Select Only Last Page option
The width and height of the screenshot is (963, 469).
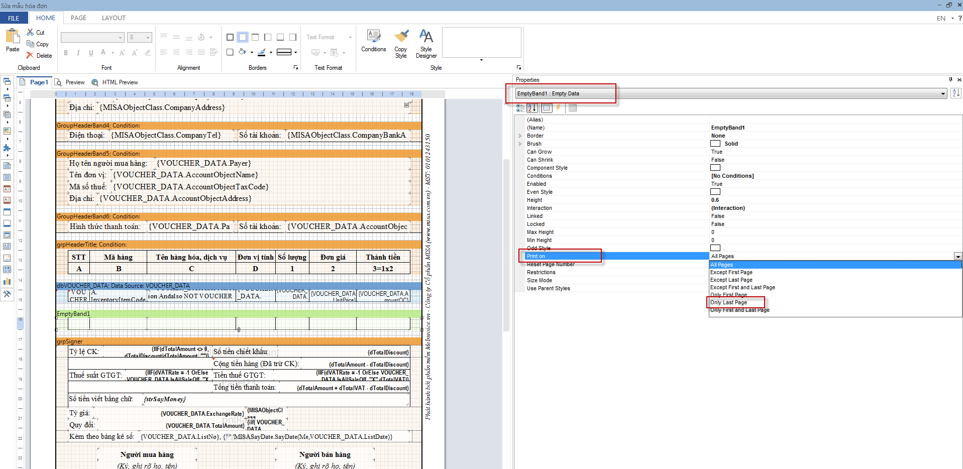(728, 302)
